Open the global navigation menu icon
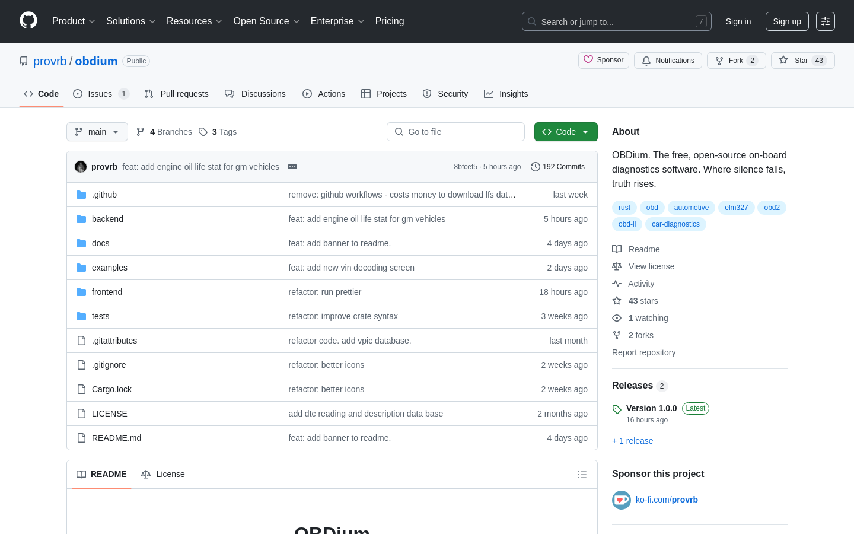 826,21
